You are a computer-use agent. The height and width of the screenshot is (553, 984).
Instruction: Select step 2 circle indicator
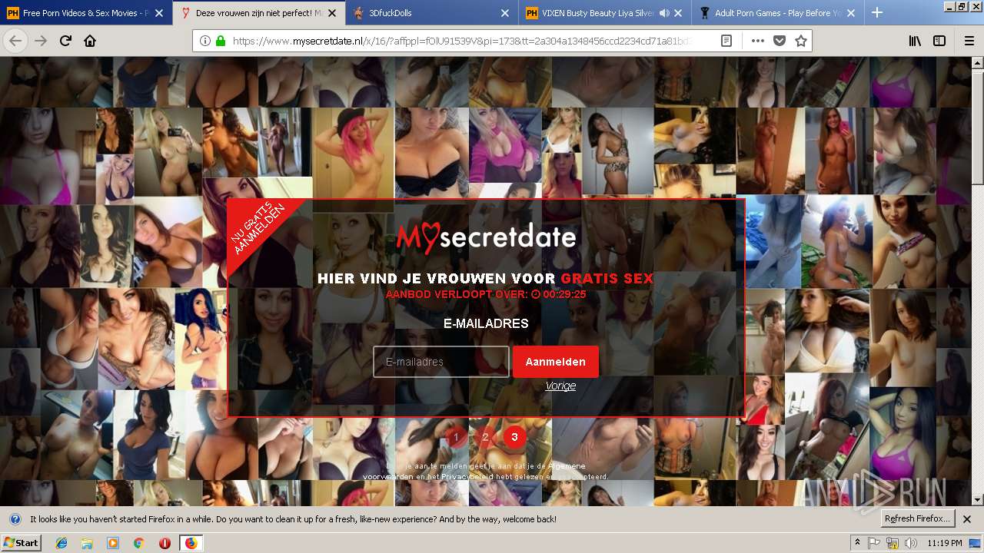(x=485, y=437)
